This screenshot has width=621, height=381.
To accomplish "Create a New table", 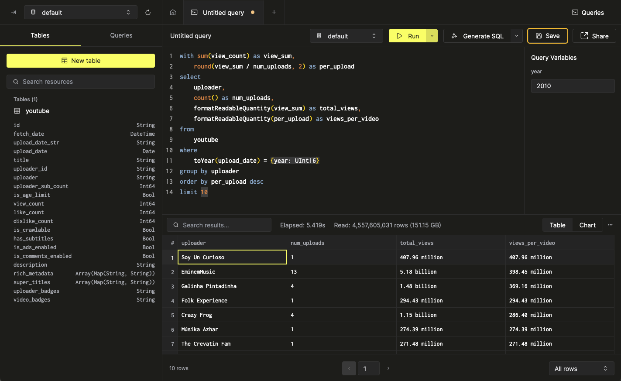I will click(80, 61).
